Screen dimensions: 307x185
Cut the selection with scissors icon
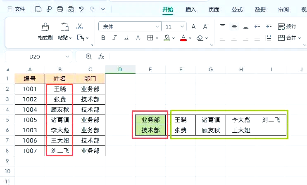tap(80, 26)
